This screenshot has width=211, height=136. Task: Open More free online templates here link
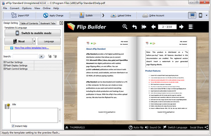pyautogui.click(x=32, y=48)
